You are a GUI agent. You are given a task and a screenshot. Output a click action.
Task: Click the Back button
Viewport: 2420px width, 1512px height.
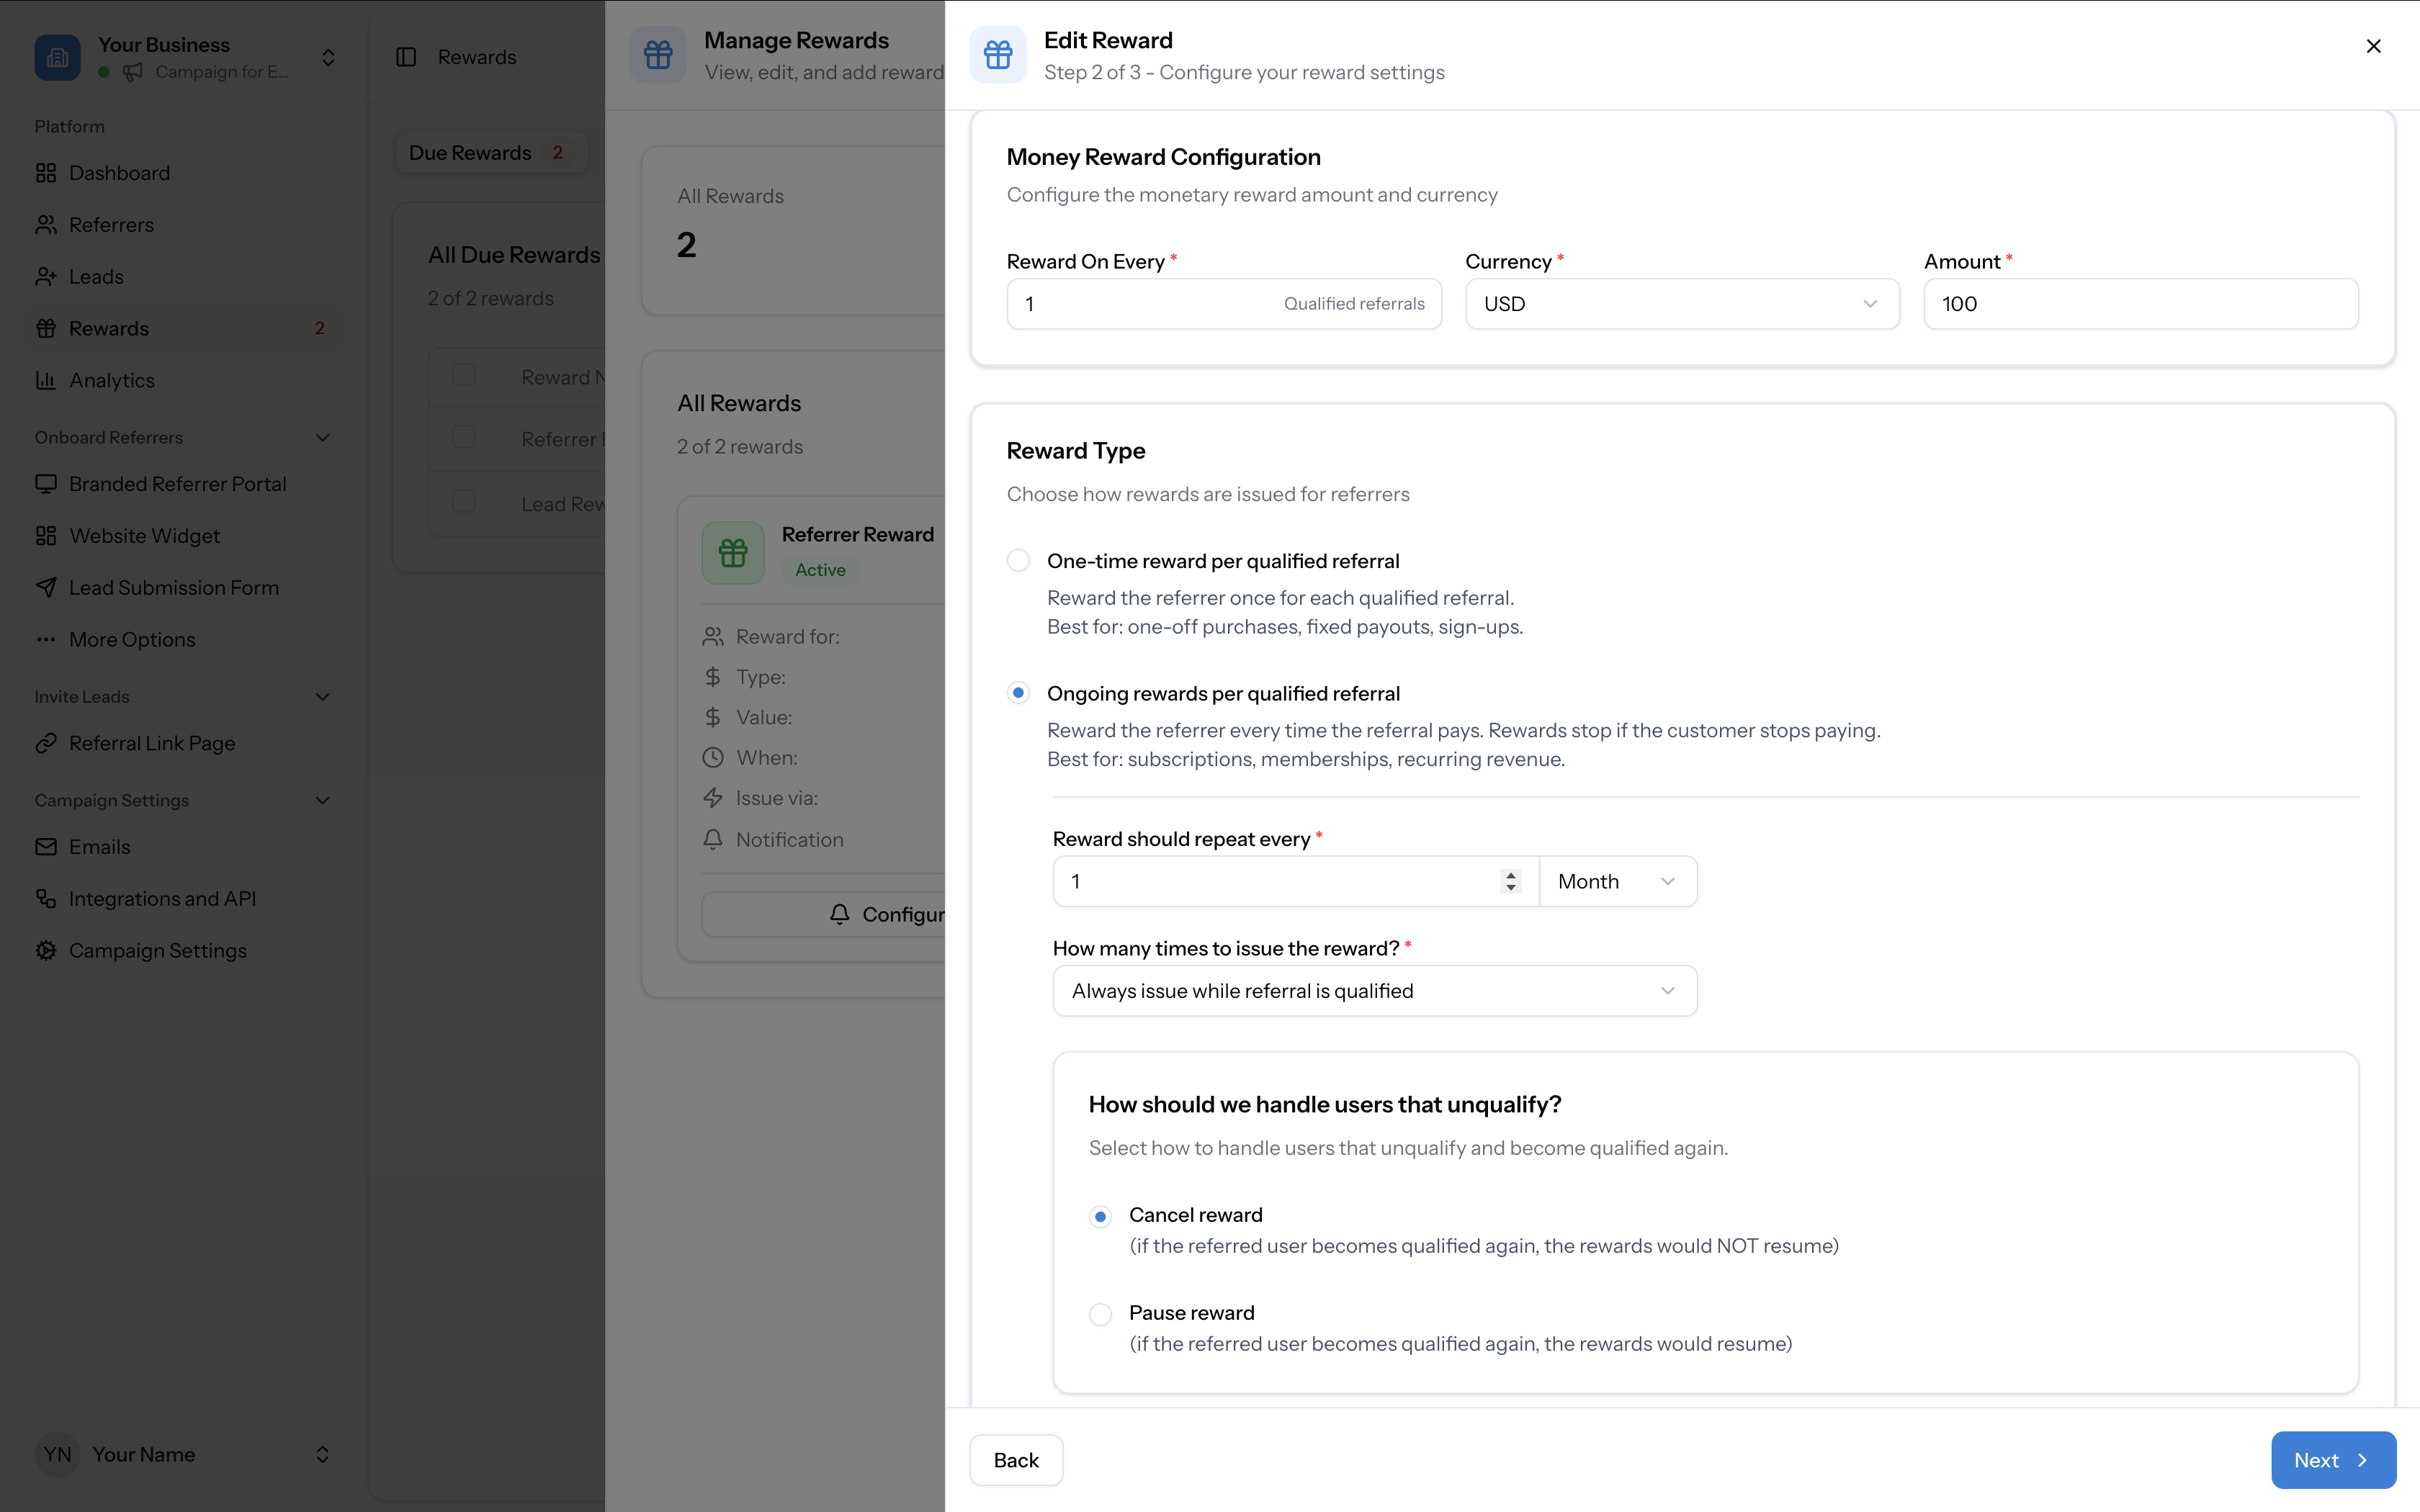(1015, 1460)
